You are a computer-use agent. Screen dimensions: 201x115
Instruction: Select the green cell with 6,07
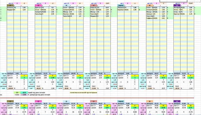click(x=107, y=108)
